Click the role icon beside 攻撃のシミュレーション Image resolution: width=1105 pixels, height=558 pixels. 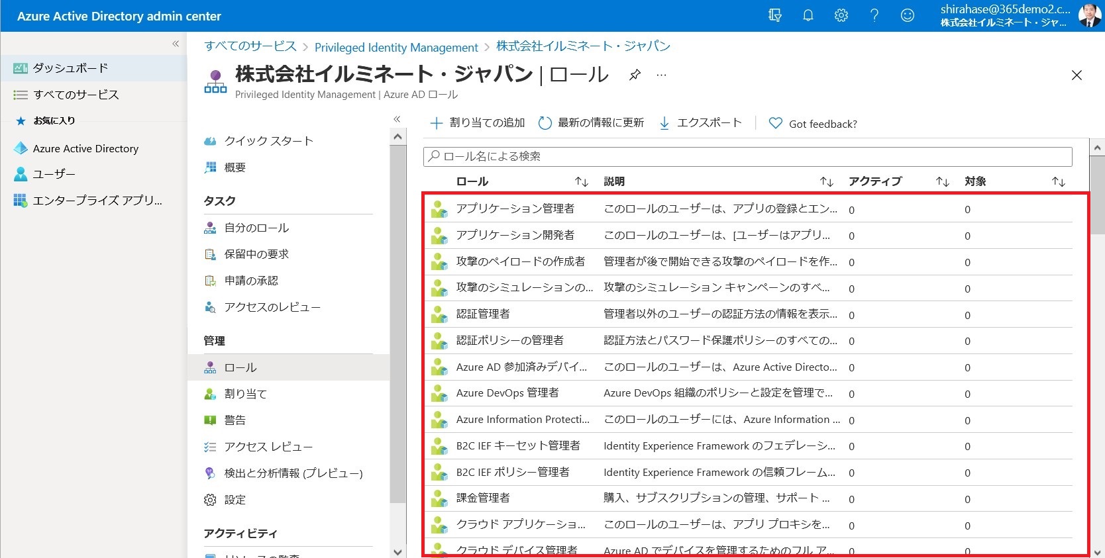439,289
